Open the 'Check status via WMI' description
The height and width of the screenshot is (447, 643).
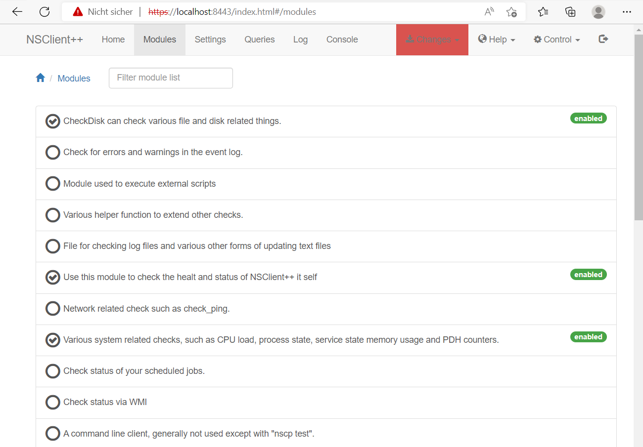pyautogui.click(x=105, y=402)
